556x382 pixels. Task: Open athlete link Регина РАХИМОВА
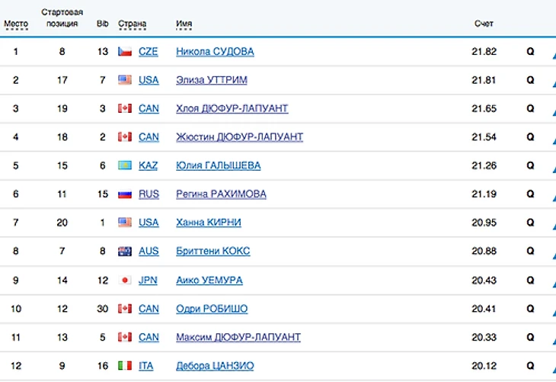pos(221,194)
